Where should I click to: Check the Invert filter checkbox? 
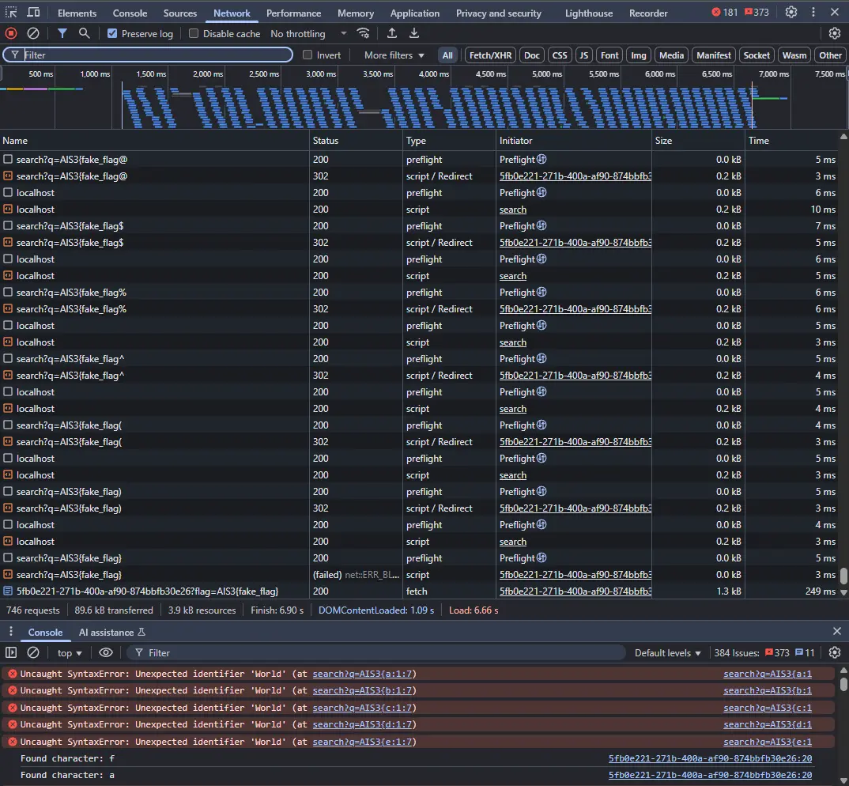point(308,55)
